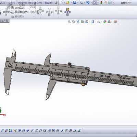Expand the Display Style dropdown arrow

click(95, 22)
